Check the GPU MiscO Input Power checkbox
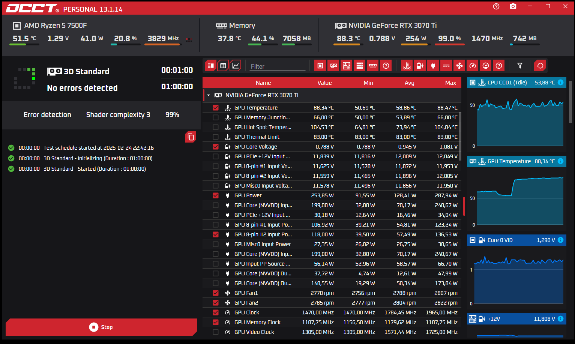575x344 pixels. tap(215, 244)
